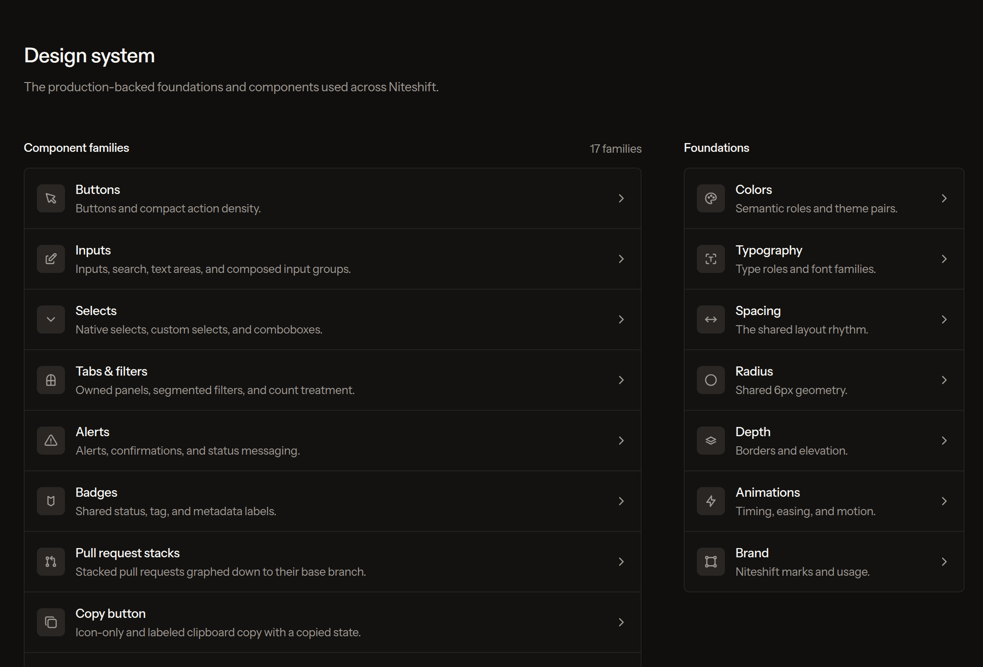Viewport: 983px width, 667px height.
Task: Open the Radius foundation
Action: pyautogui.click(x=824, y=380)
